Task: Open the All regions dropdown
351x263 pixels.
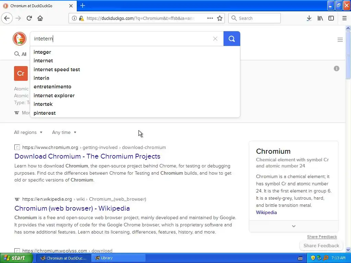Action: [x=28, y=133]
